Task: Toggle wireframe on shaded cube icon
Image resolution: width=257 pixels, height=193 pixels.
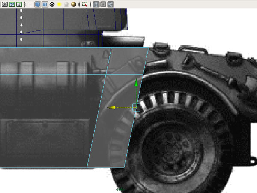Action: (x=45, y=4)
